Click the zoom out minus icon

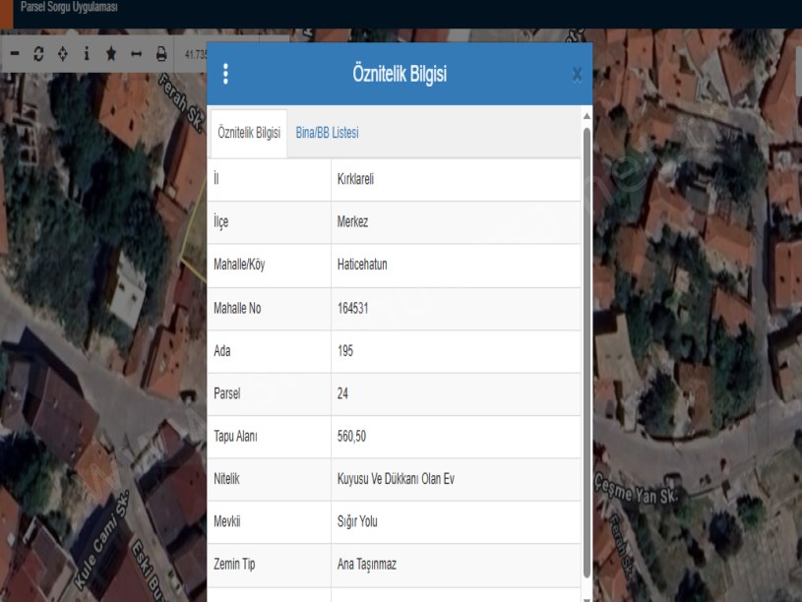coord(16,54)
